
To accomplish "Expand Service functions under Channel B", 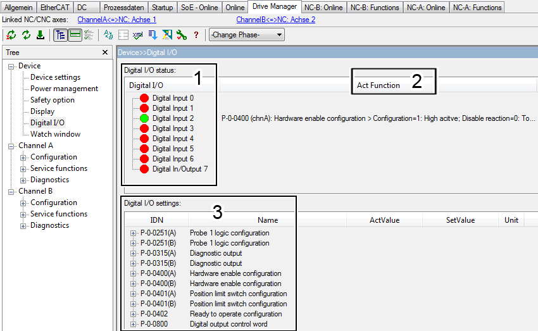I will [x=23, y=215].
